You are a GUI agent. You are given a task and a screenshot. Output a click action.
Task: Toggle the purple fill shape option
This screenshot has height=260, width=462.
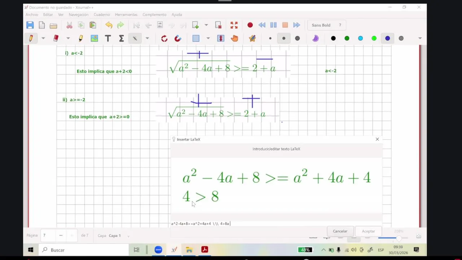pyautogui.click(x=315, y=38)
